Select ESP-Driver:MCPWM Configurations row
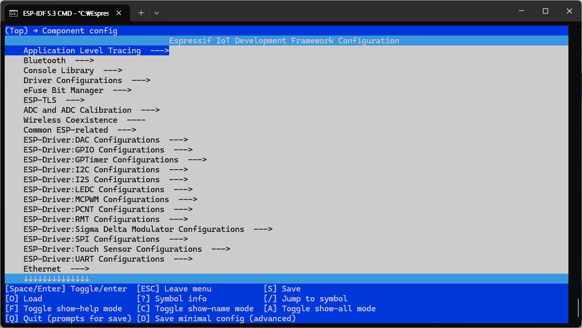The image size is (582, 328). [x=110, y=200]
